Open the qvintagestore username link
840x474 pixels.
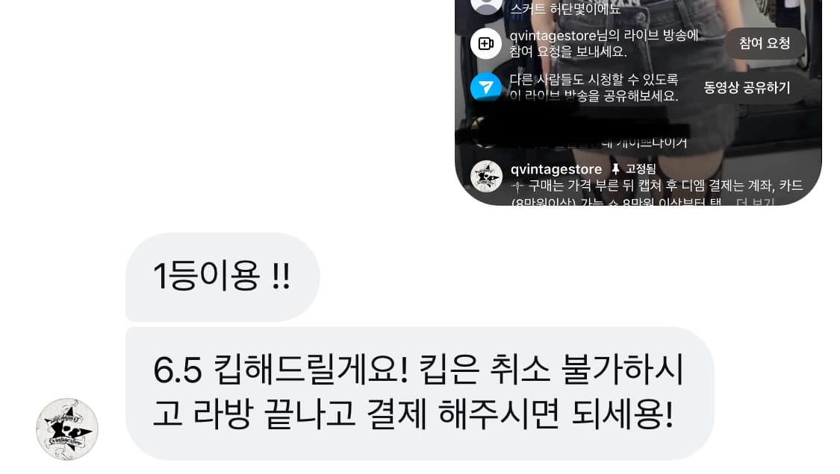556,169
